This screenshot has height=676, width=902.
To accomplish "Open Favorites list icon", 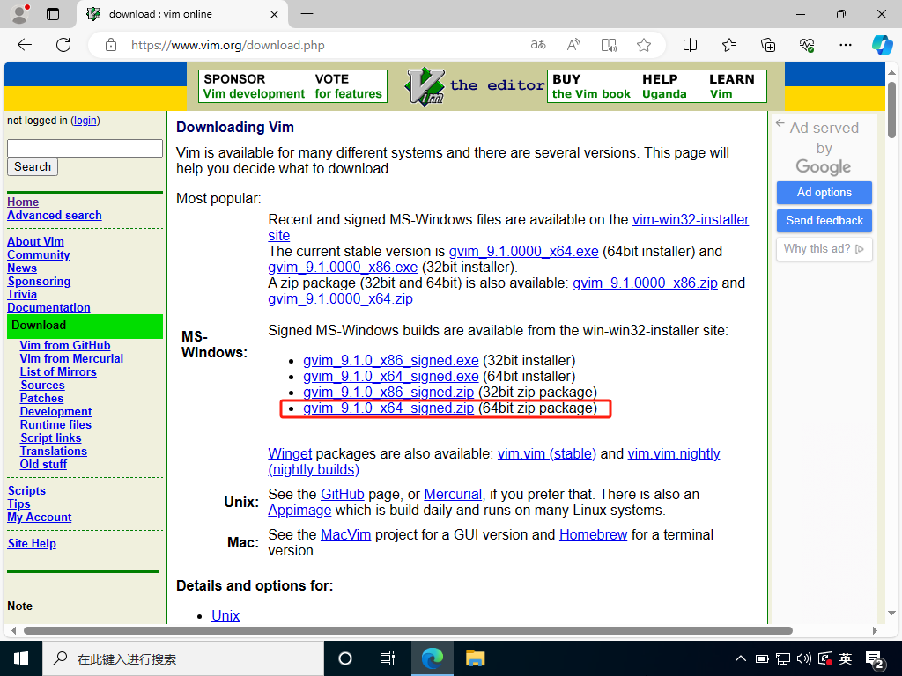I will coord(728,45).
